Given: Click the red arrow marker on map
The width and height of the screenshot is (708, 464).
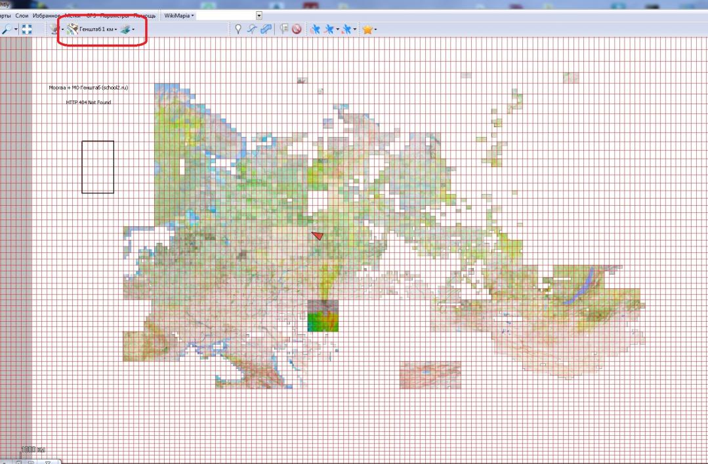Looking at the screenshot, I should 318,235.
